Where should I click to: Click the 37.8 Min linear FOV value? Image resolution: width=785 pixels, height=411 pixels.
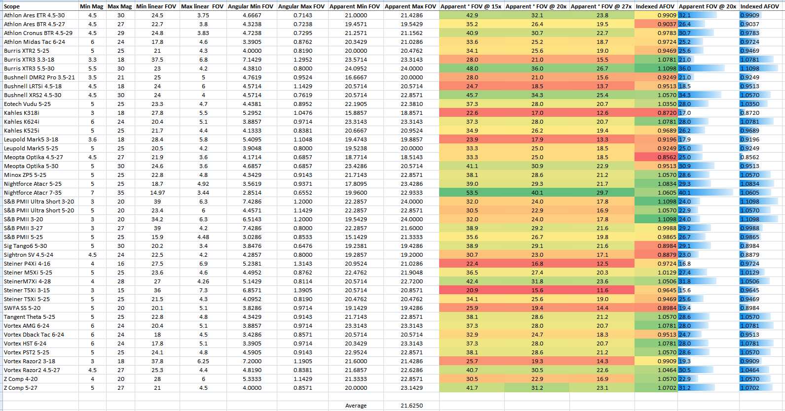tap(157, 361)
